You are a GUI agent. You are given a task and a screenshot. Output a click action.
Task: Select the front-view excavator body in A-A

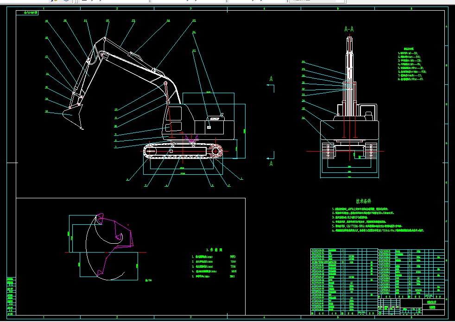point(349,131)
